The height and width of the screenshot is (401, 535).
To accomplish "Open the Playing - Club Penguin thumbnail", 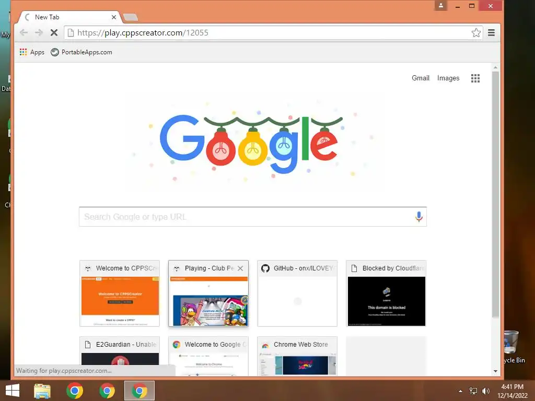I will (208, 293).
